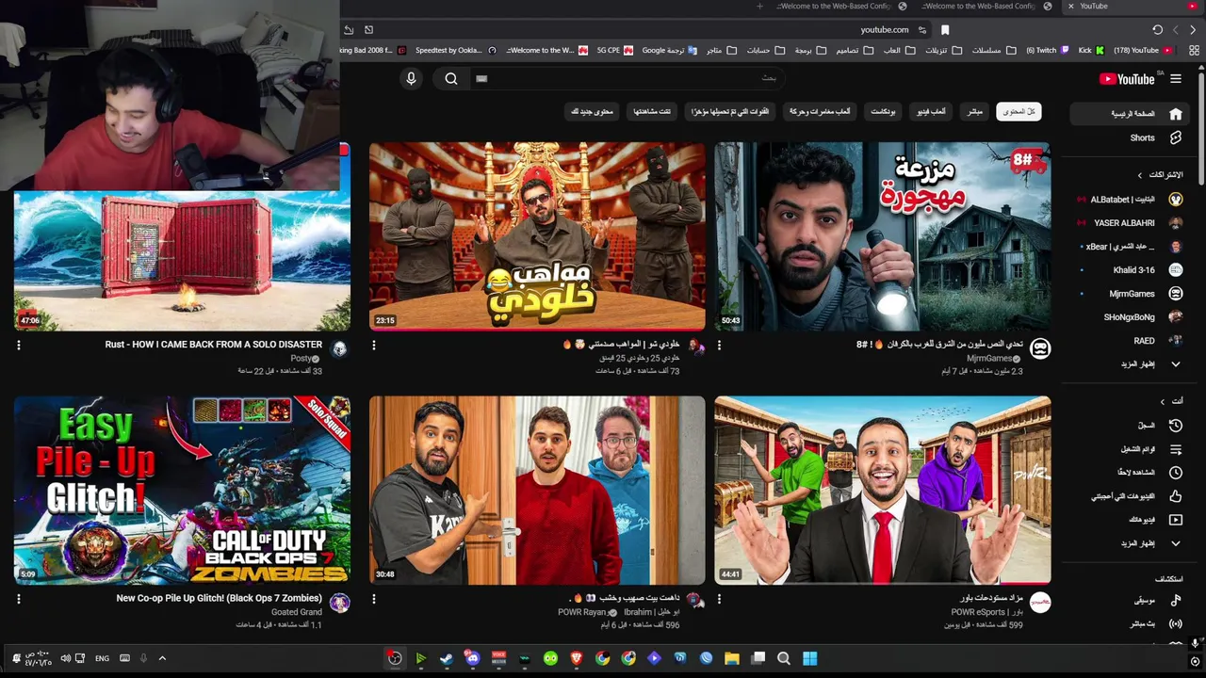1206x678 pixels.
Task: Open options menu for MjrmGames #8 video
Action: pos(719,346)
